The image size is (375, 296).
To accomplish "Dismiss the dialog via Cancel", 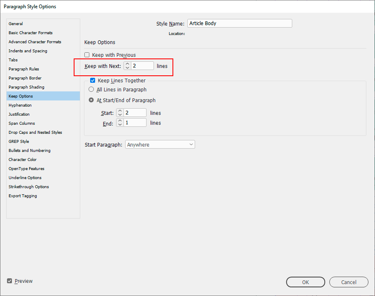I will 349,282.
